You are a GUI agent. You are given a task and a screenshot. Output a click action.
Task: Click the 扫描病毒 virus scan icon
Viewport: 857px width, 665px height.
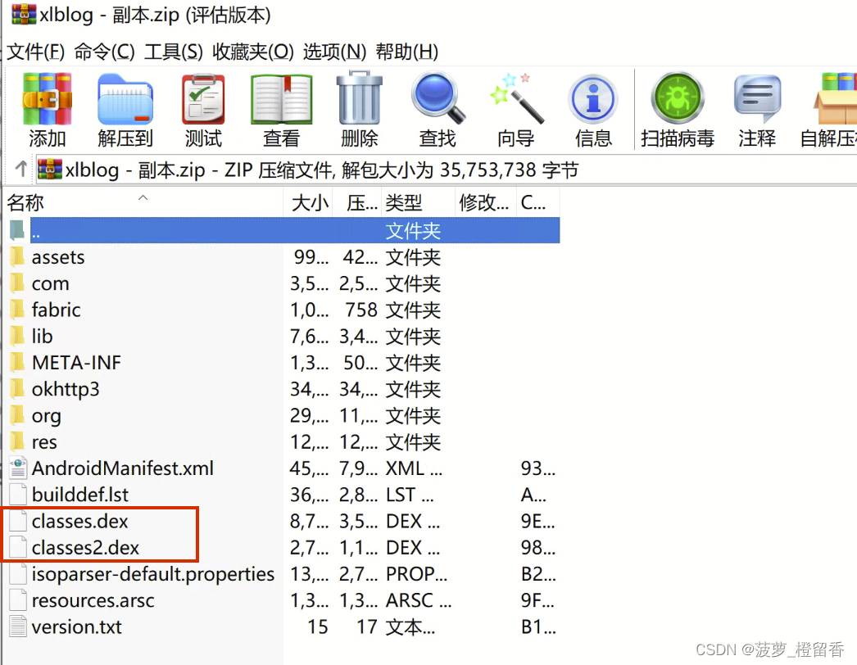pyautogui.click(x=678, y=99)
